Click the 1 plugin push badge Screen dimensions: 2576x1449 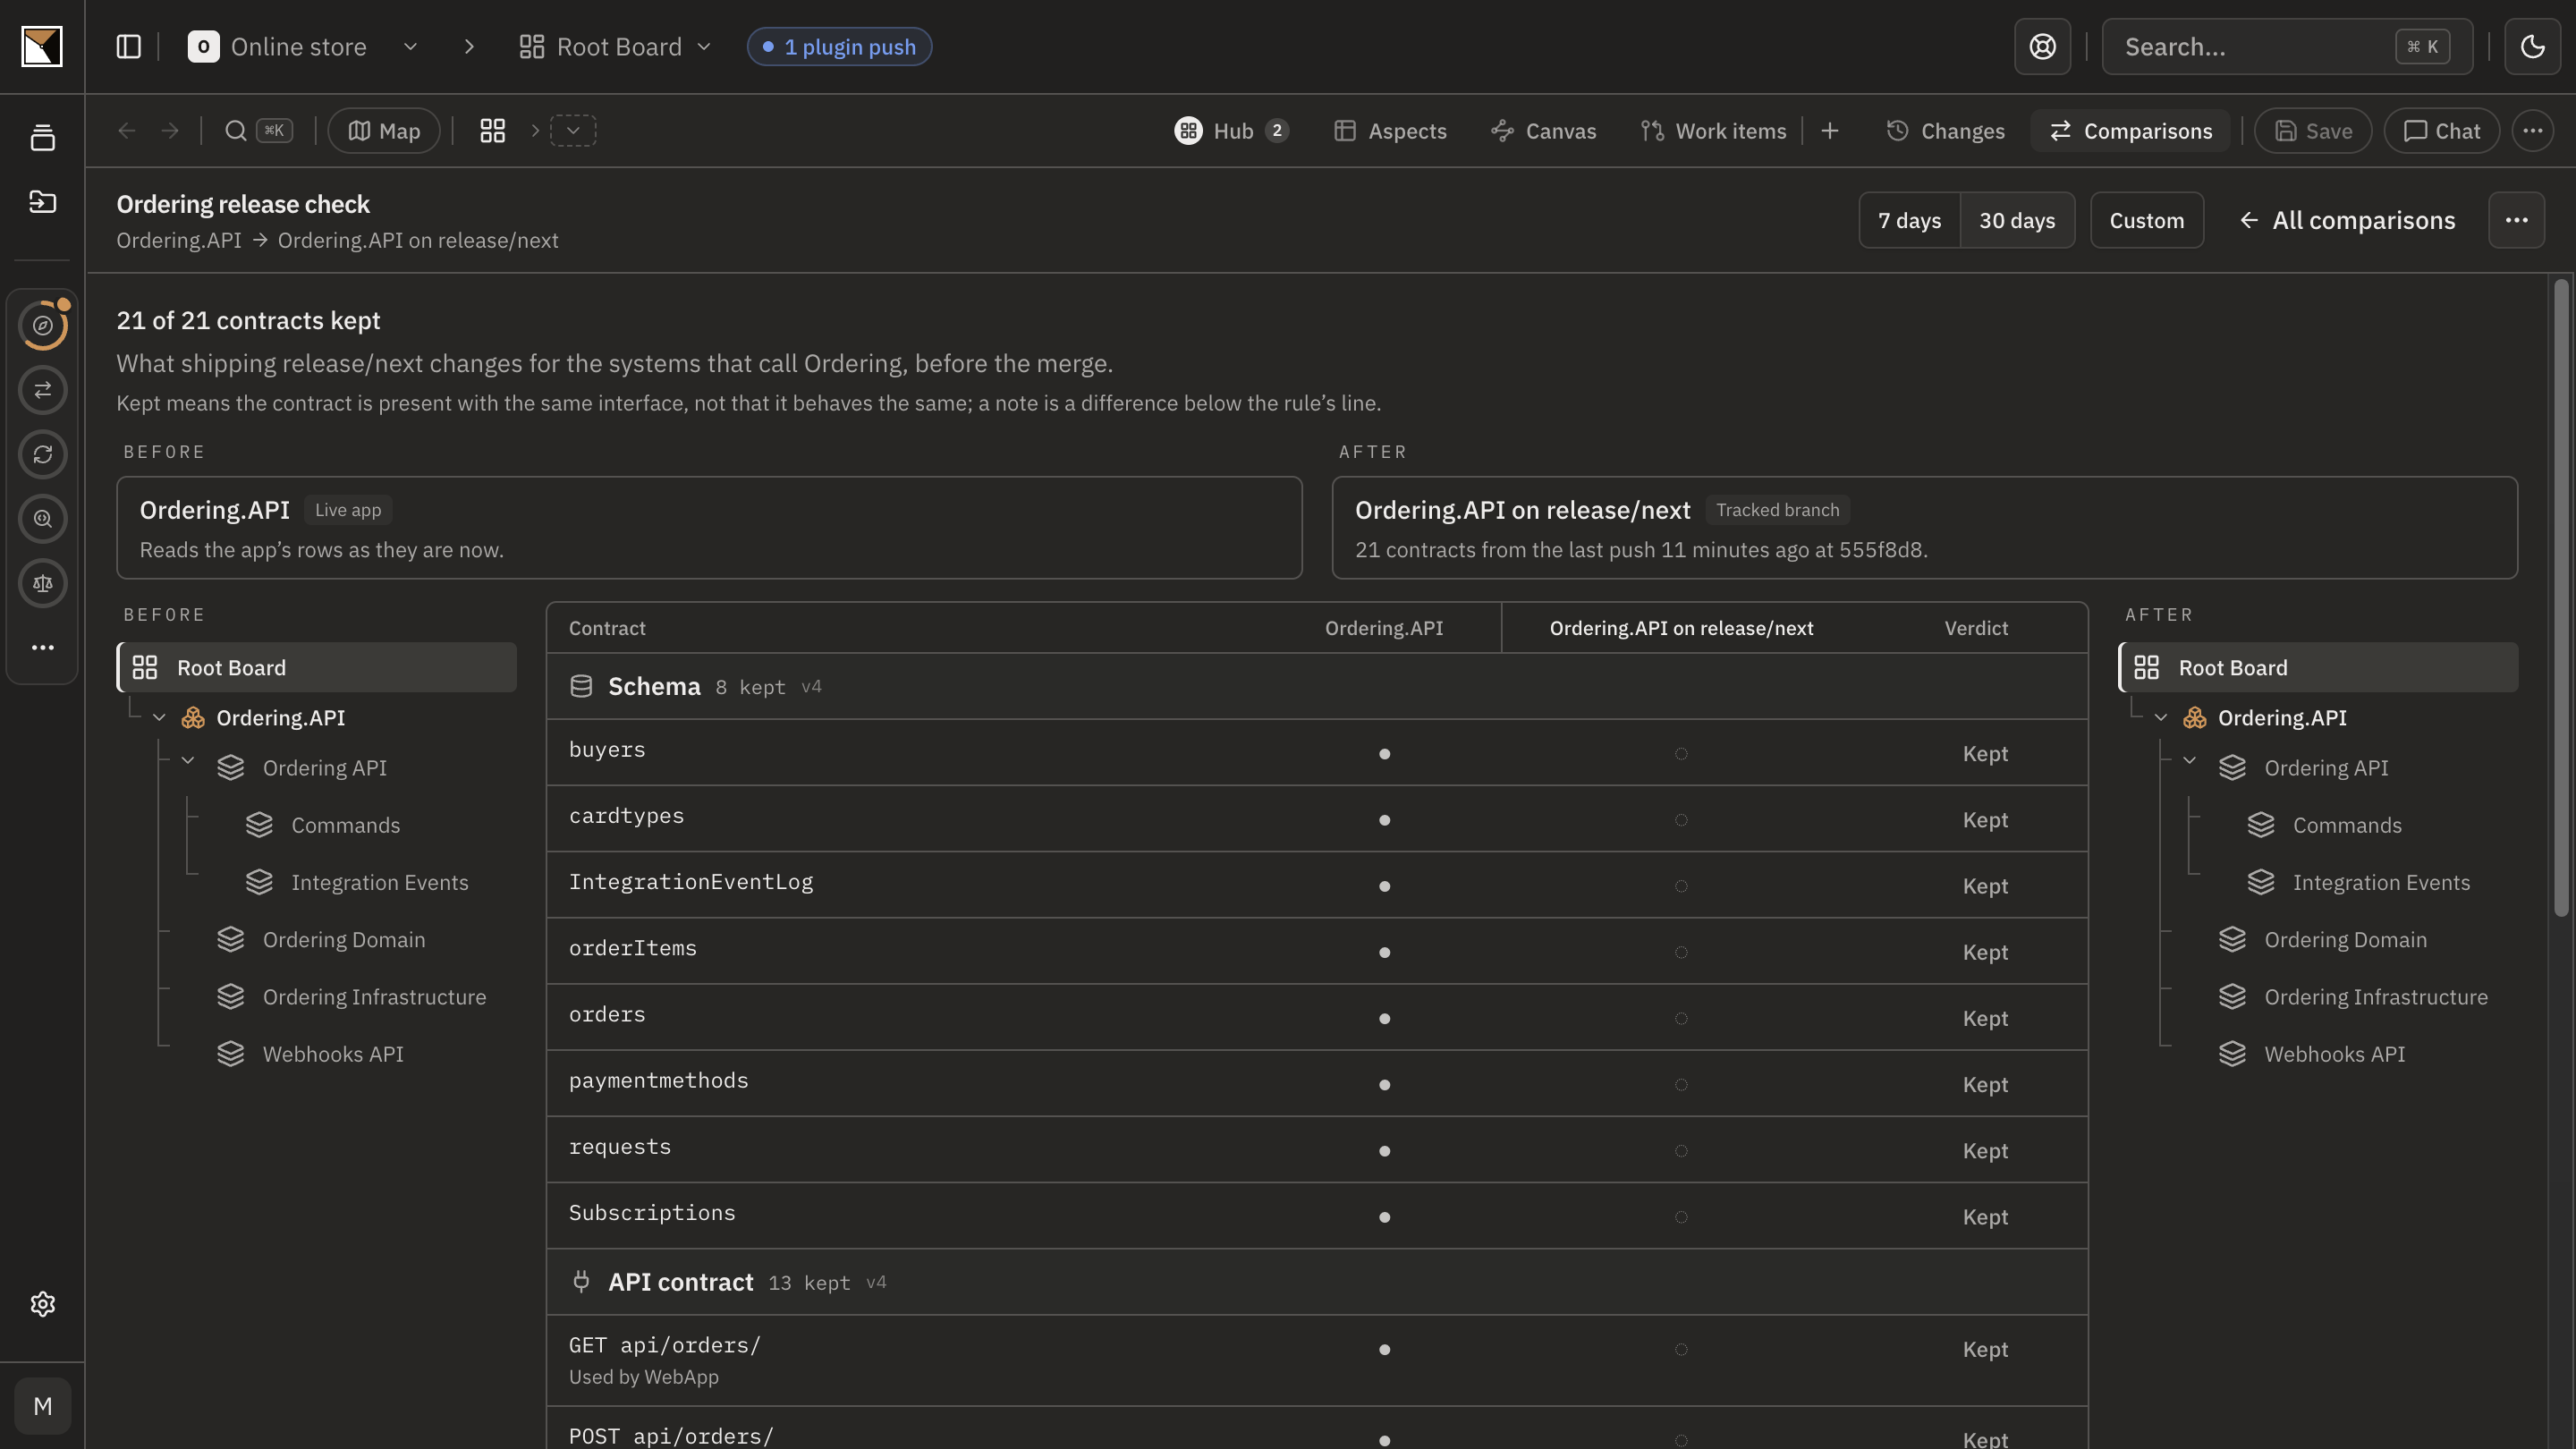pyautogui.click(x=839, y=47)
